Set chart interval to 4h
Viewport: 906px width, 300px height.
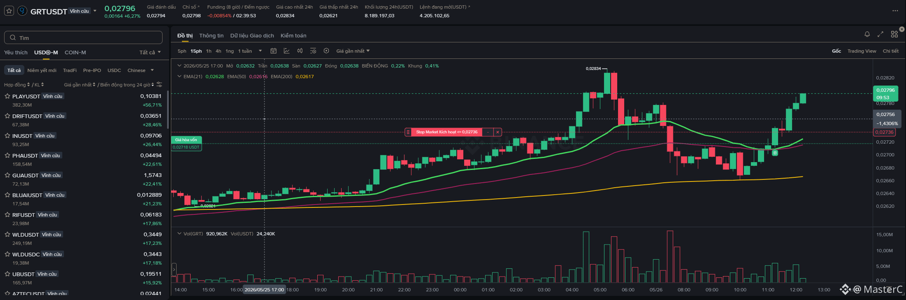(218, 51)
